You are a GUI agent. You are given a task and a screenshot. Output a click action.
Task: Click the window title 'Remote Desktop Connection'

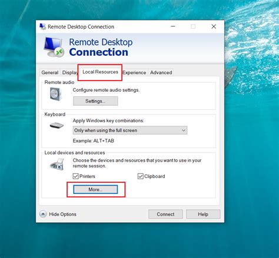click(x=81, y=26)
